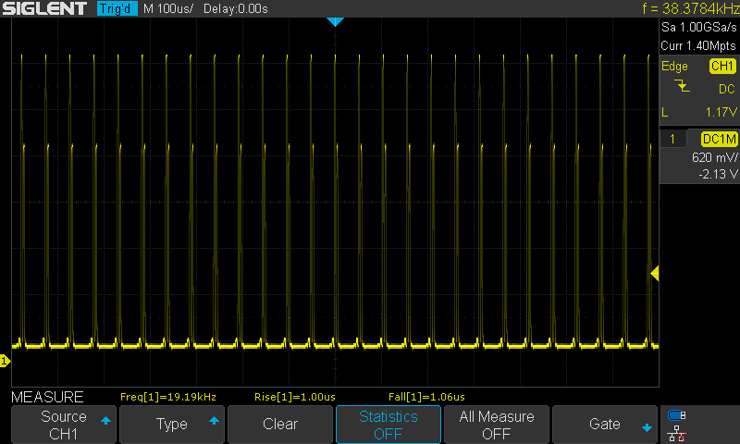Click the -2.13 V offset value

click(718, 175)
